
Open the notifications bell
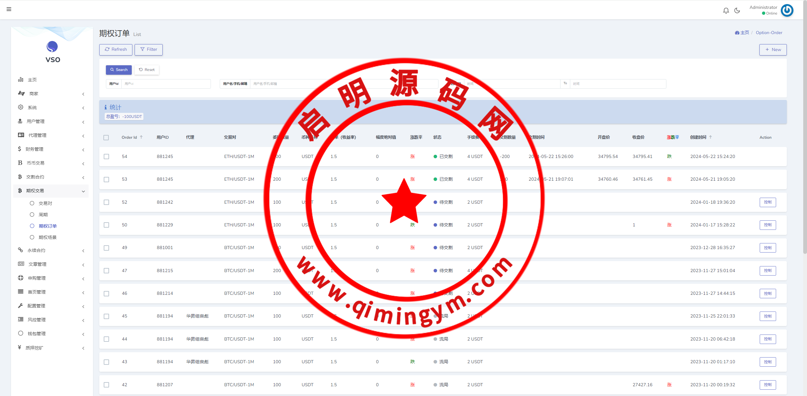click(726, 11)
